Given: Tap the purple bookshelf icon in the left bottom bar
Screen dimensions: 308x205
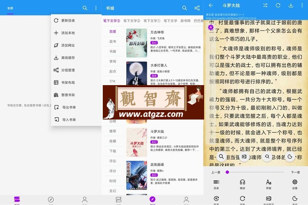Looking at the screenshot, I should pyautogui.click(x=17, y=200).
